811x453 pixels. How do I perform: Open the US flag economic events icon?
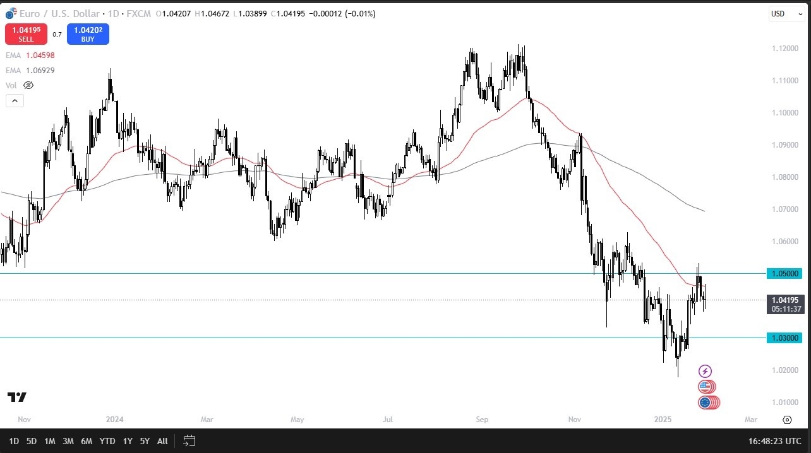(x=706, y=386)
